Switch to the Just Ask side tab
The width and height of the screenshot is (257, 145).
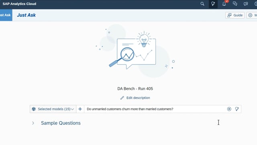6,15
